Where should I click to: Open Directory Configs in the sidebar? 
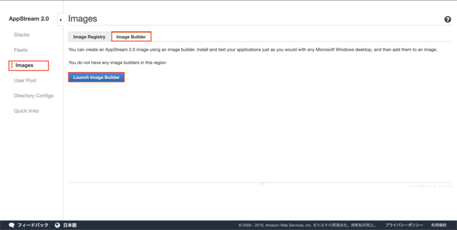[34, 95]
